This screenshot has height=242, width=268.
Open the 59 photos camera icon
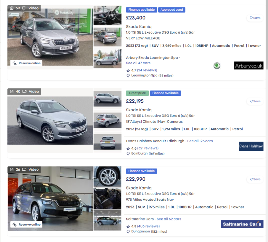pos(12,8)
